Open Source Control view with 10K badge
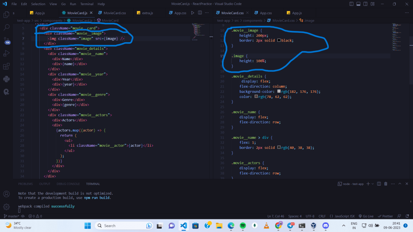 tap(6, 41)
